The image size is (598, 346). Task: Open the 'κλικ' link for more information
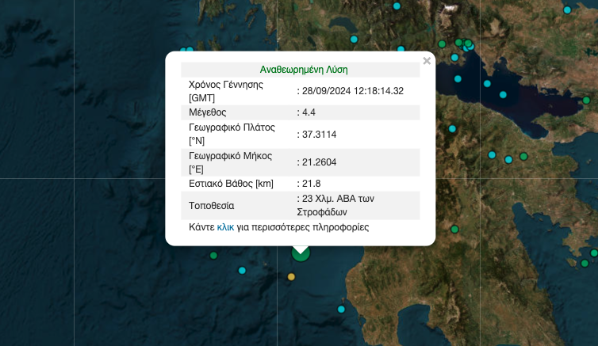(x=226, y=227)
